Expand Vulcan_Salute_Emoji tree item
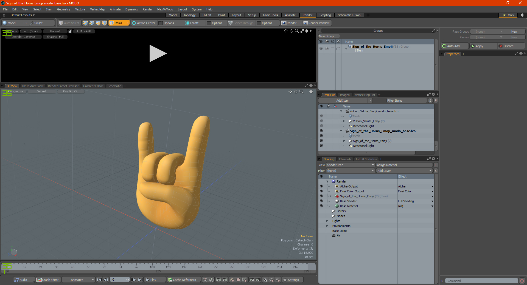The width and height of the screenshot is (527, 285). (x=344, y=121)
